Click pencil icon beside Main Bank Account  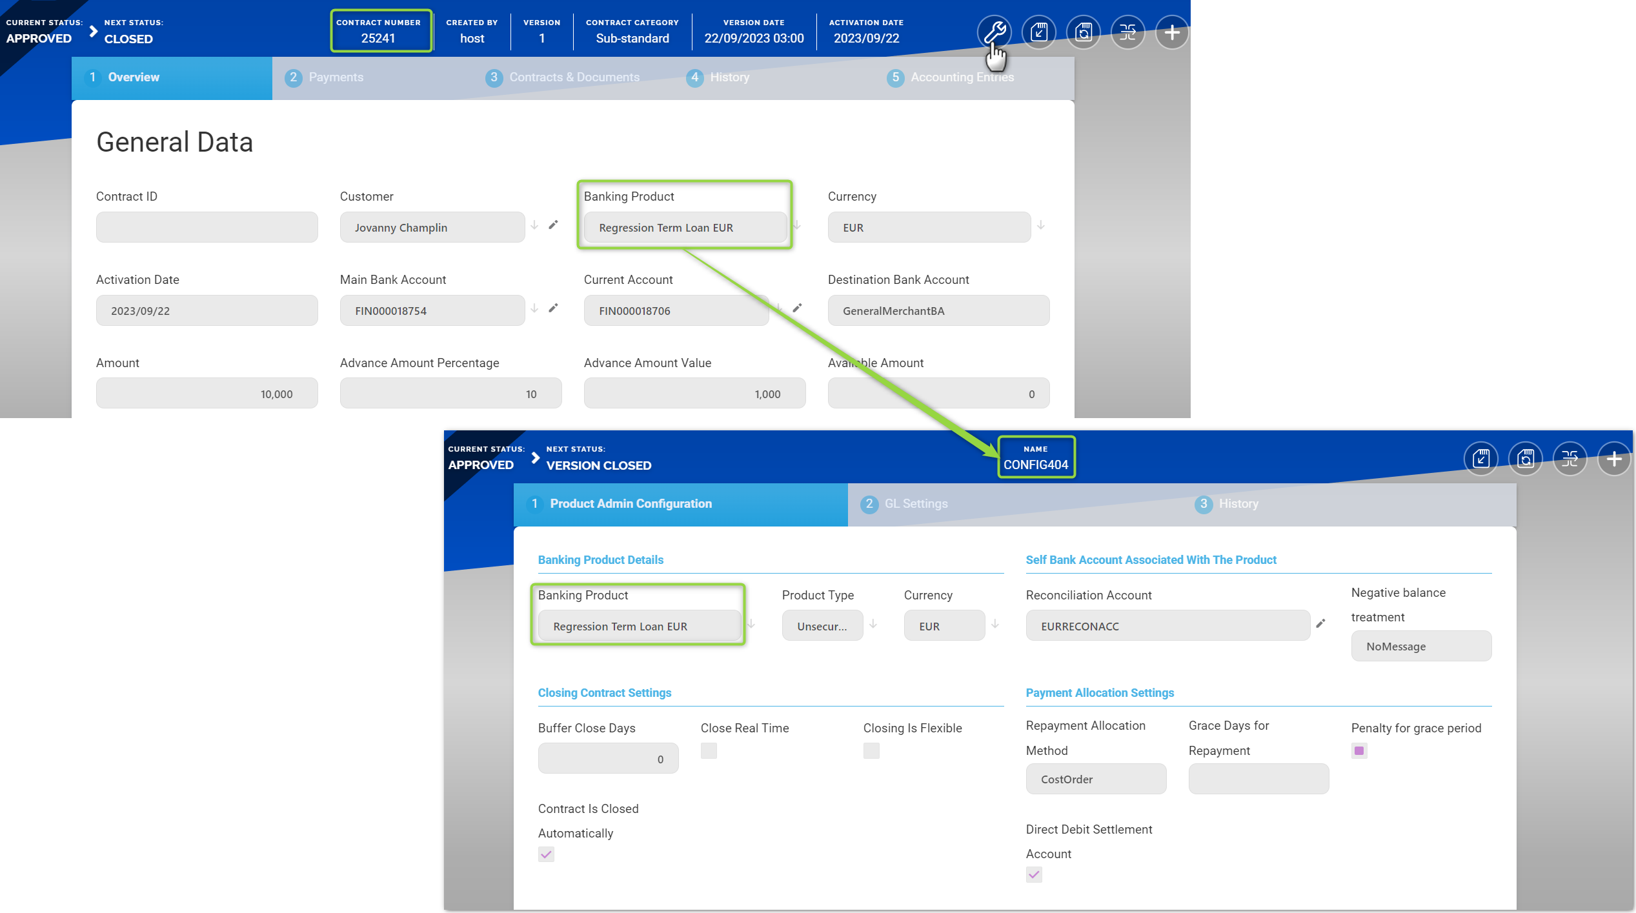pos(553,308)
